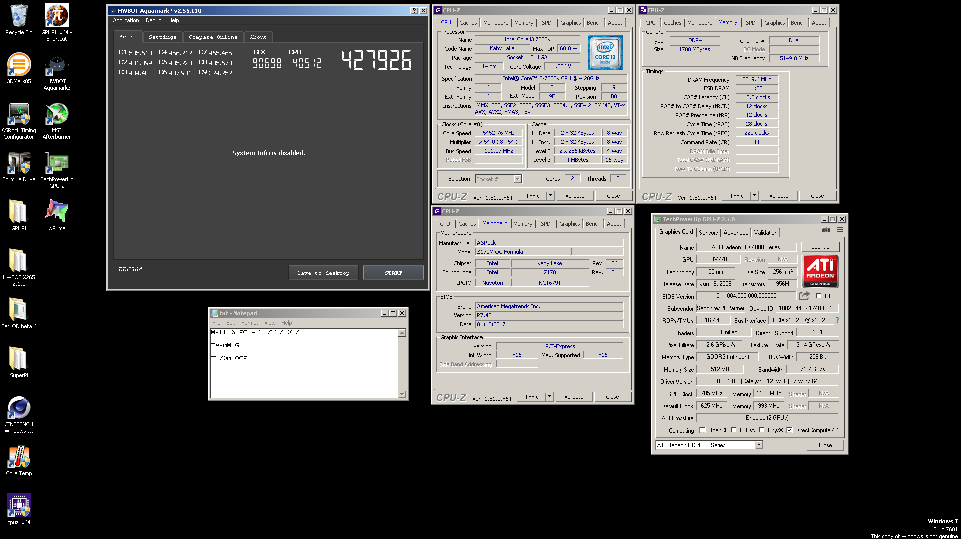Open Notepad View menu

pyautogui.click(x=270, y=323)
